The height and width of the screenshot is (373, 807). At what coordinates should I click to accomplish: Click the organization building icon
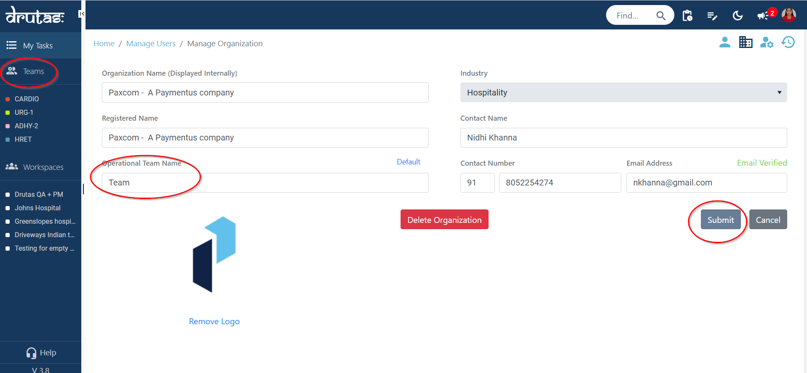[x=746, y=42]
